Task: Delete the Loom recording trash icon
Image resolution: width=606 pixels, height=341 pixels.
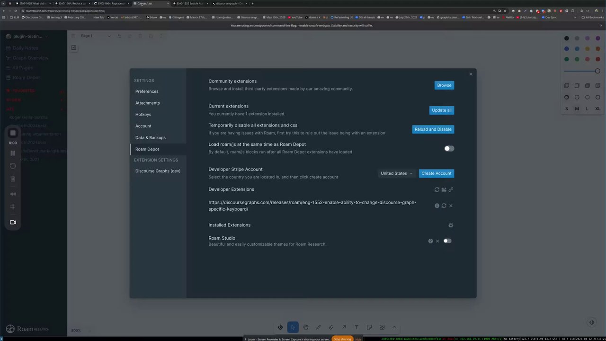Action: pos(13,179)
